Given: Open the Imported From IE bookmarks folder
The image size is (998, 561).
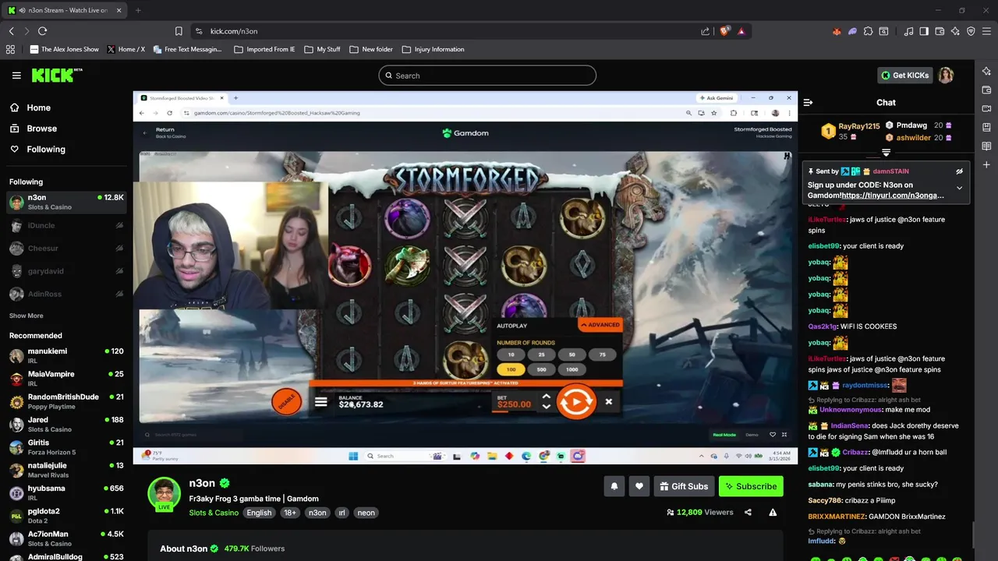Looking at the screenshot, I should tap(264, 49).
